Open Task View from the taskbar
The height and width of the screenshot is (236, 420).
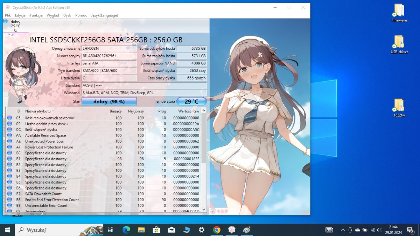[111, 230]
